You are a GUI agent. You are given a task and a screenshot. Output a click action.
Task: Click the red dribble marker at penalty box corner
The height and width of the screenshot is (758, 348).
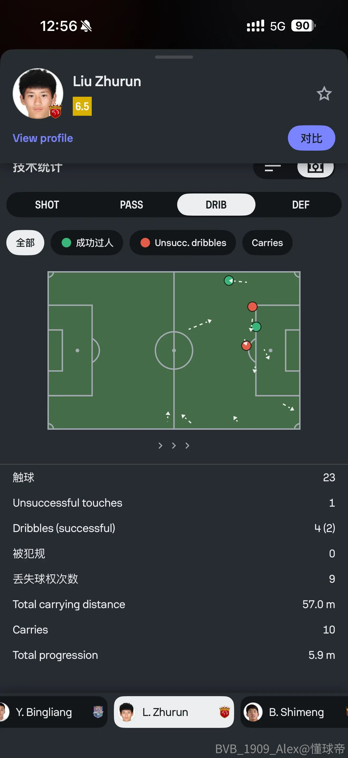coord(252,307)
